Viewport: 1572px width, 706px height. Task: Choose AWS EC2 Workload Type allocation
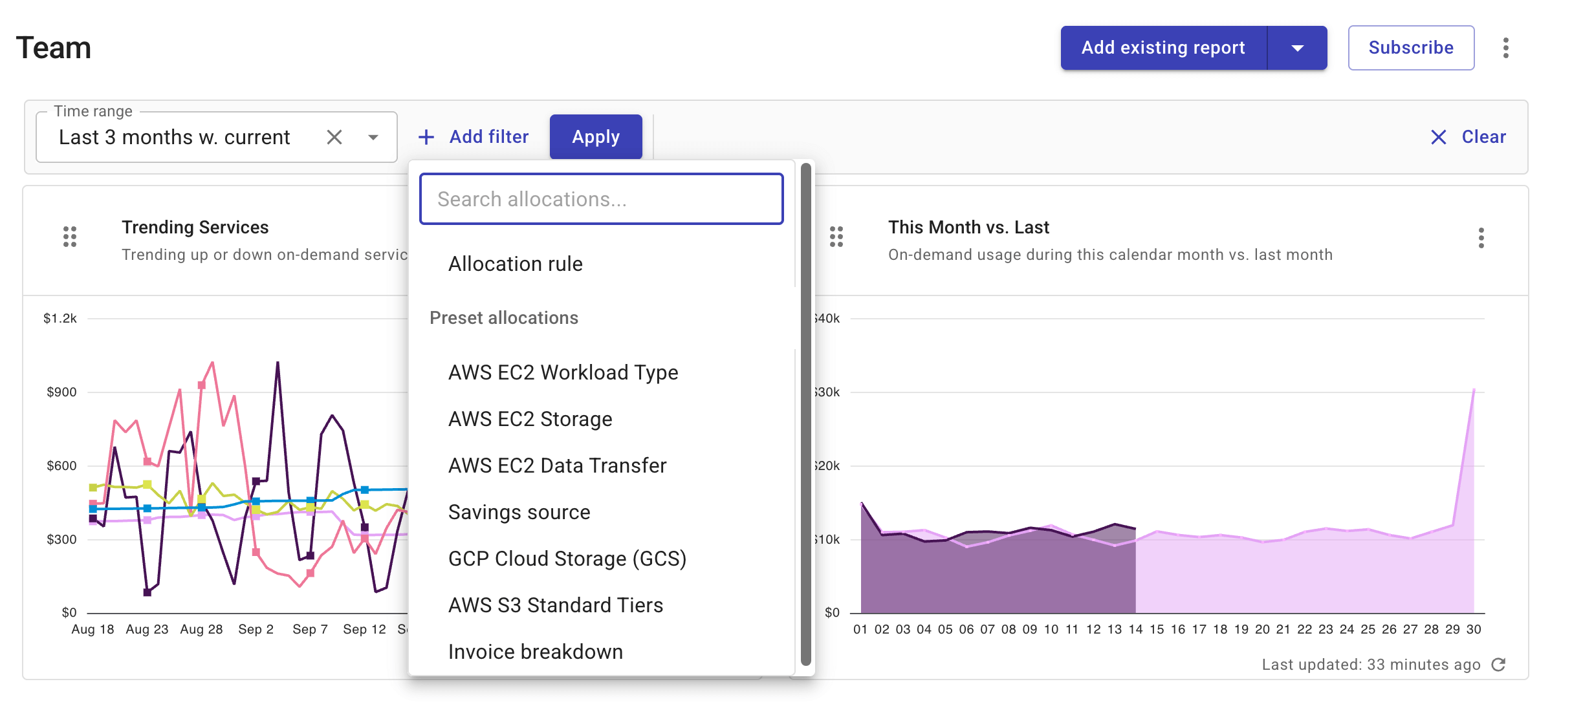(563, 372)
